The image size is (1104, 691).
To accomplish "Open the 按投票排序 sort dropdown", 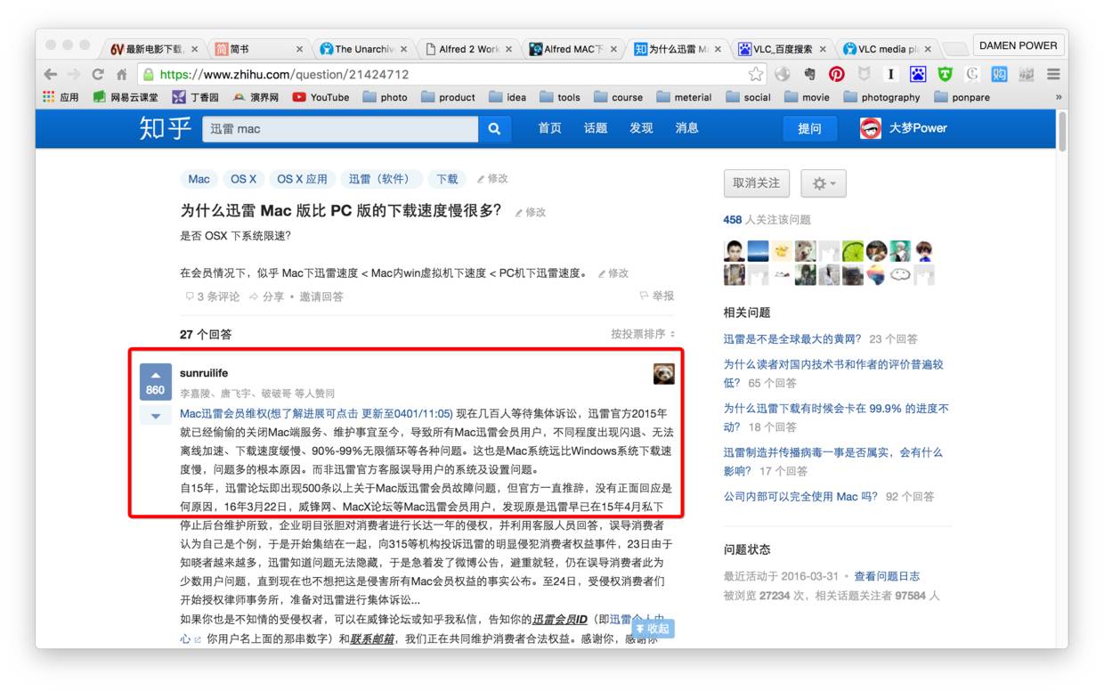I will click(643, 334).
